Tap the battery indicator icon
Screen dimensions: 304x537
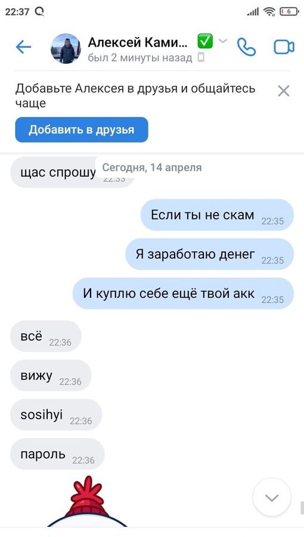tap(289, 12)
